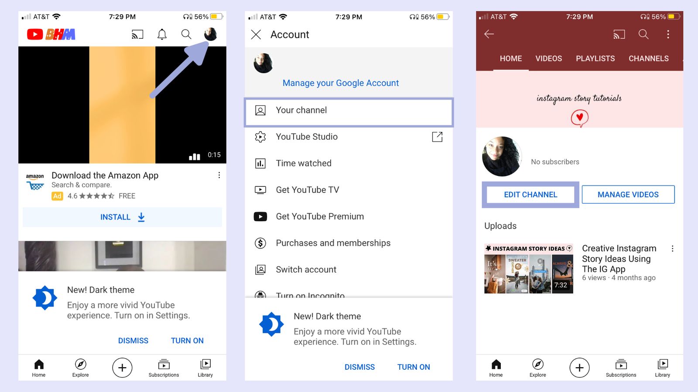The height and width of the screenshot is (392, 698).
Task: Tap the notifications bell icon
Action: [162, 34]
